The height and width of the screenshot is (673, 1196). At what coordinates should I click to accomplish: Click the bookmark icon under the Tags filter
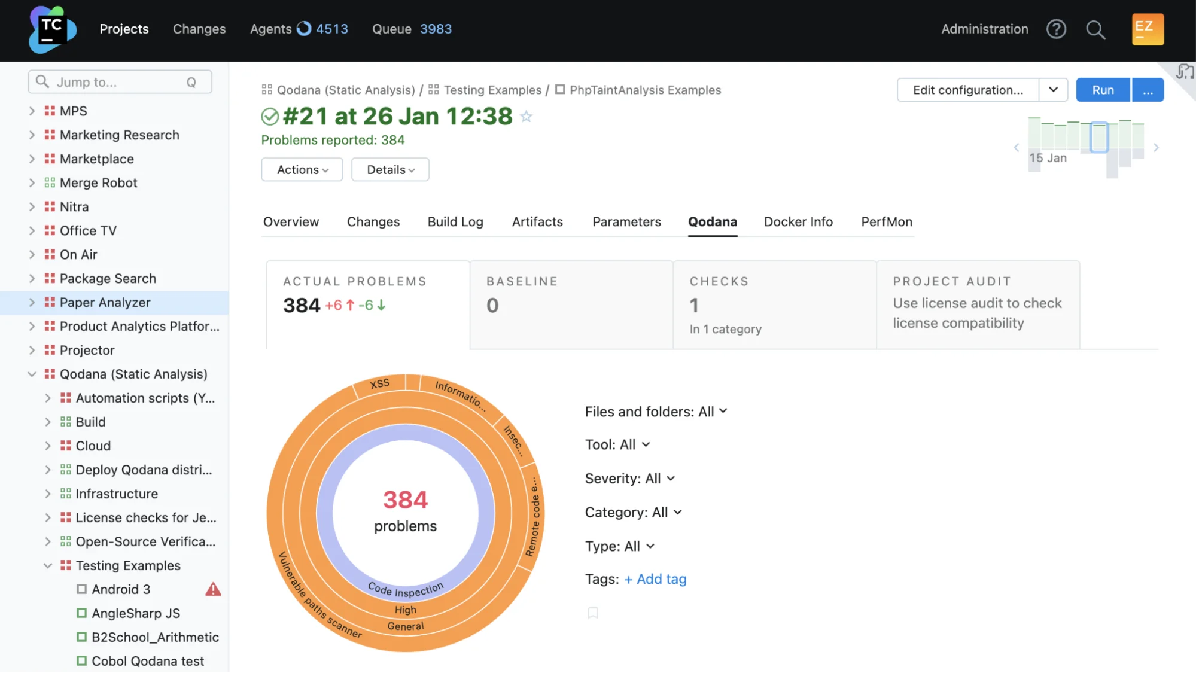(593, 613)
